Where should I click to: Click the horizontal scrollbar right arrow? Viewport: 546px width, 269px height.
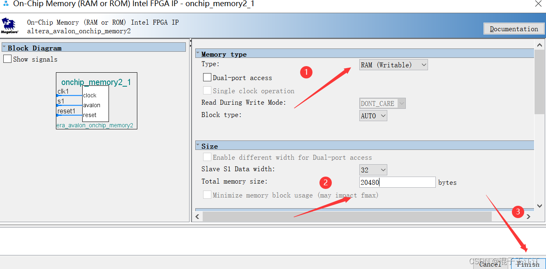tap(529, 216)
